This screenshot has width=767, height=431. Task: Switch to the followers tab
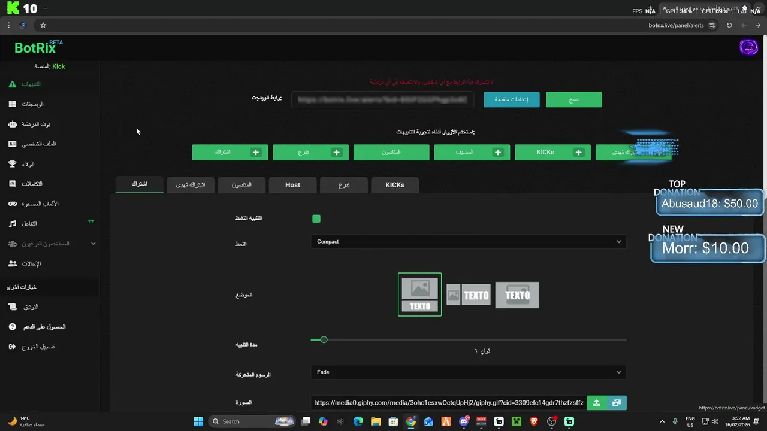point(241,185)
